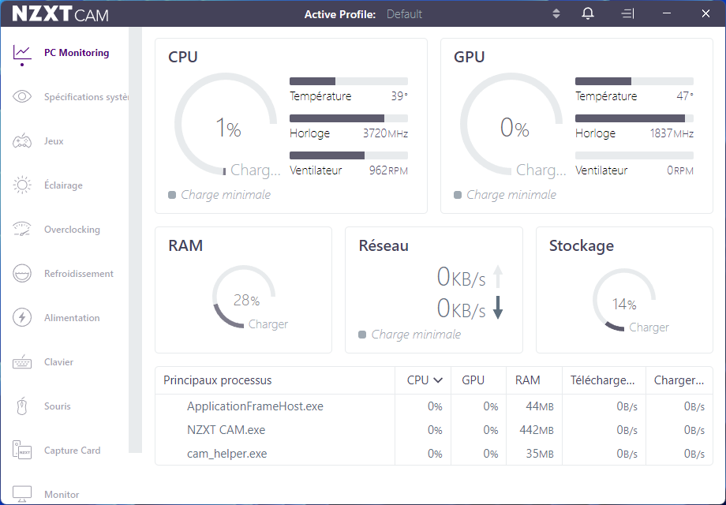Open Alimentation via the lightning bolt icon

[x=22, y=318]
